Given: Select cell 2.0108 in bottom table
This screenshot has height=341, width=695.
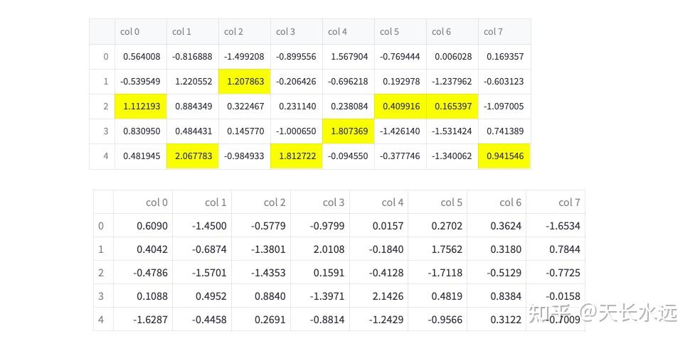Looking at the screenshot, I should (320, 249).
